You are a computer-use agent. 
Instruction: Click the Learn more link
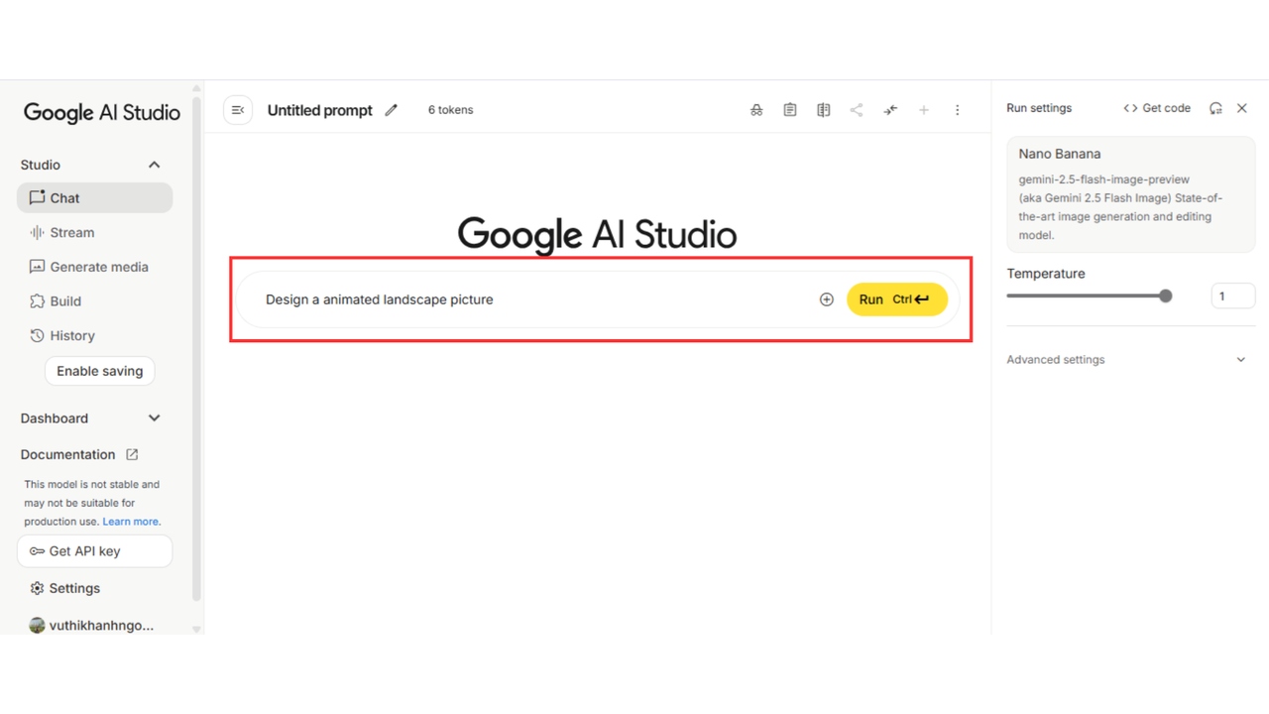(131, 522)
